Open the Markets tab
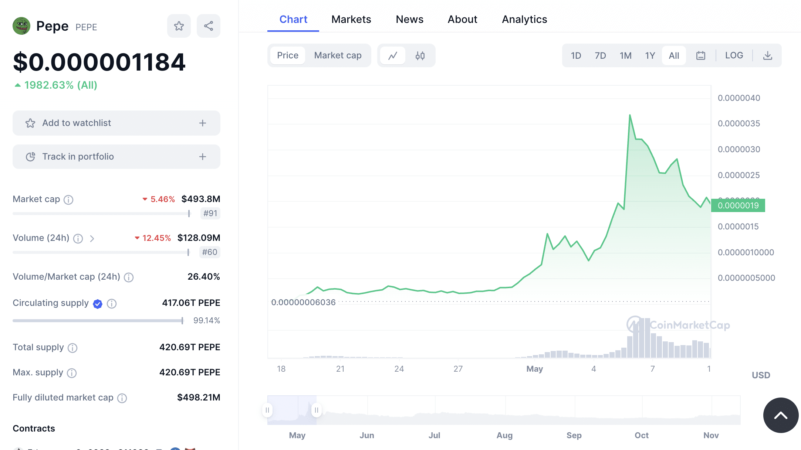The width and height of the screenshot is (801, 450). click(x=351, y=19)
